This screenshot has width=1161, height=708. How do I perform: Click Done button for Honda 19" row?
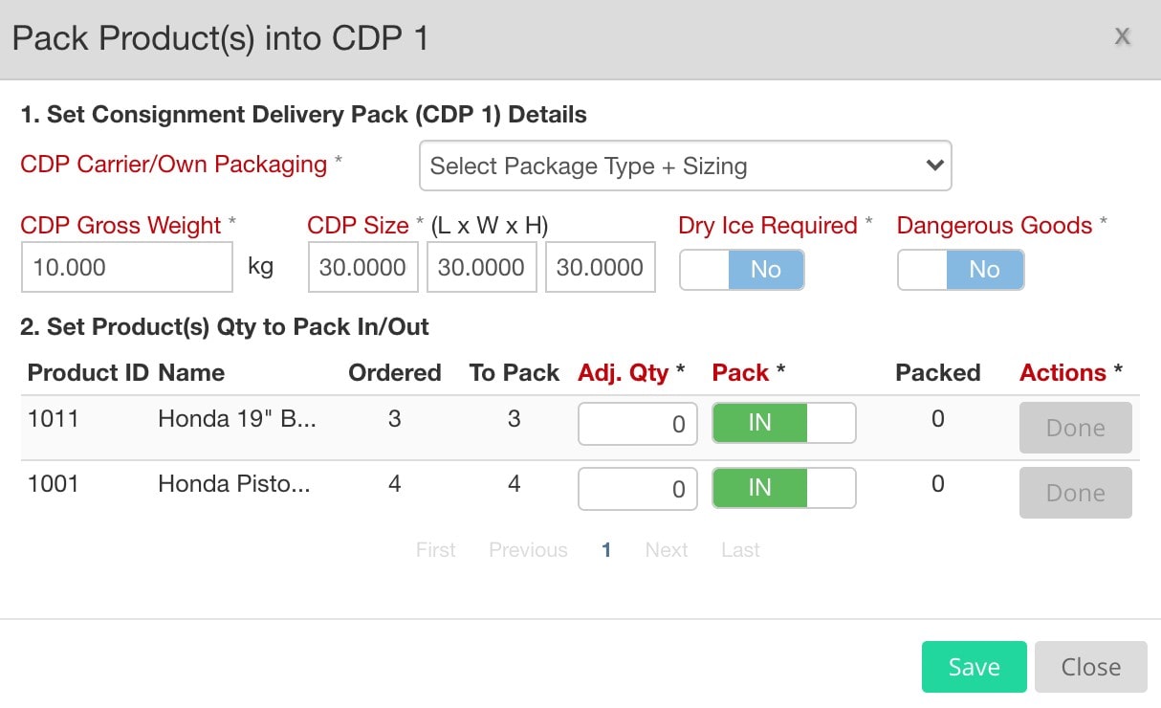coord(1076,428)
